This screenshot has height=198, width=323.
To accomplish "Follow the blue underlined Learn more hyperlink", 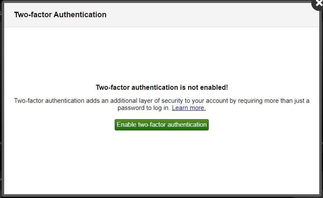I will click(189, 108).
